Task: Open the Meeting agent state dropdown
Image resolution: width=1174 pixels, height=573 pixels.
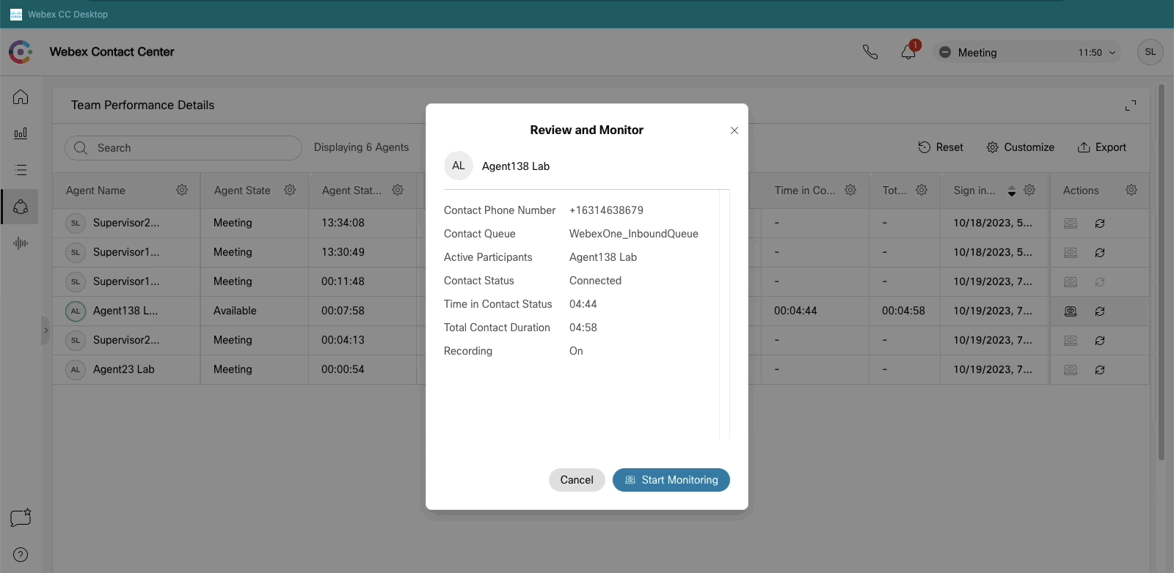Action: coord(1027,53)
